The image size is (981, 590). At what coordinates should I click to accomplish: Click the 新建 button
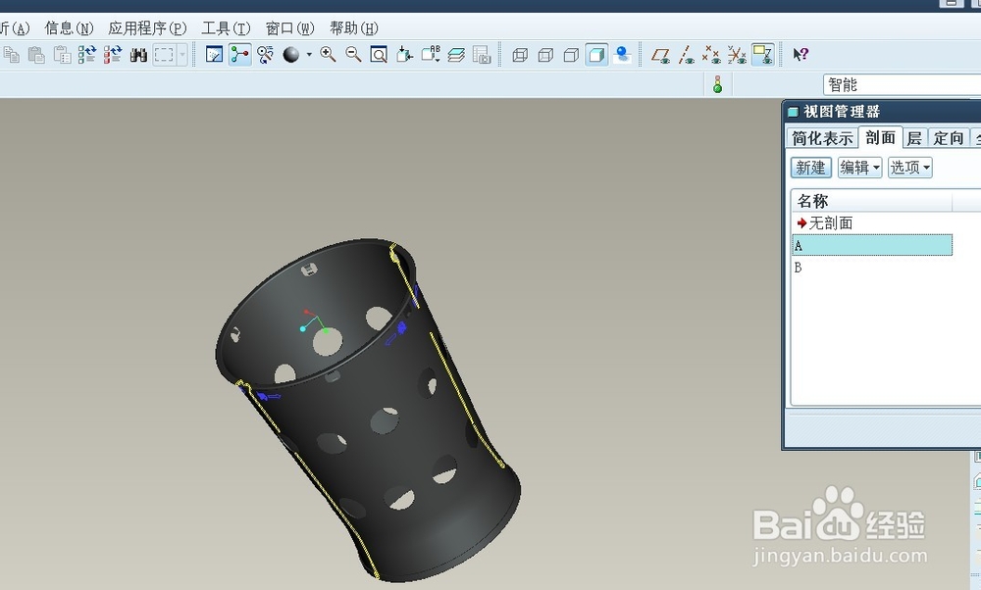click(x=811, y=168)
